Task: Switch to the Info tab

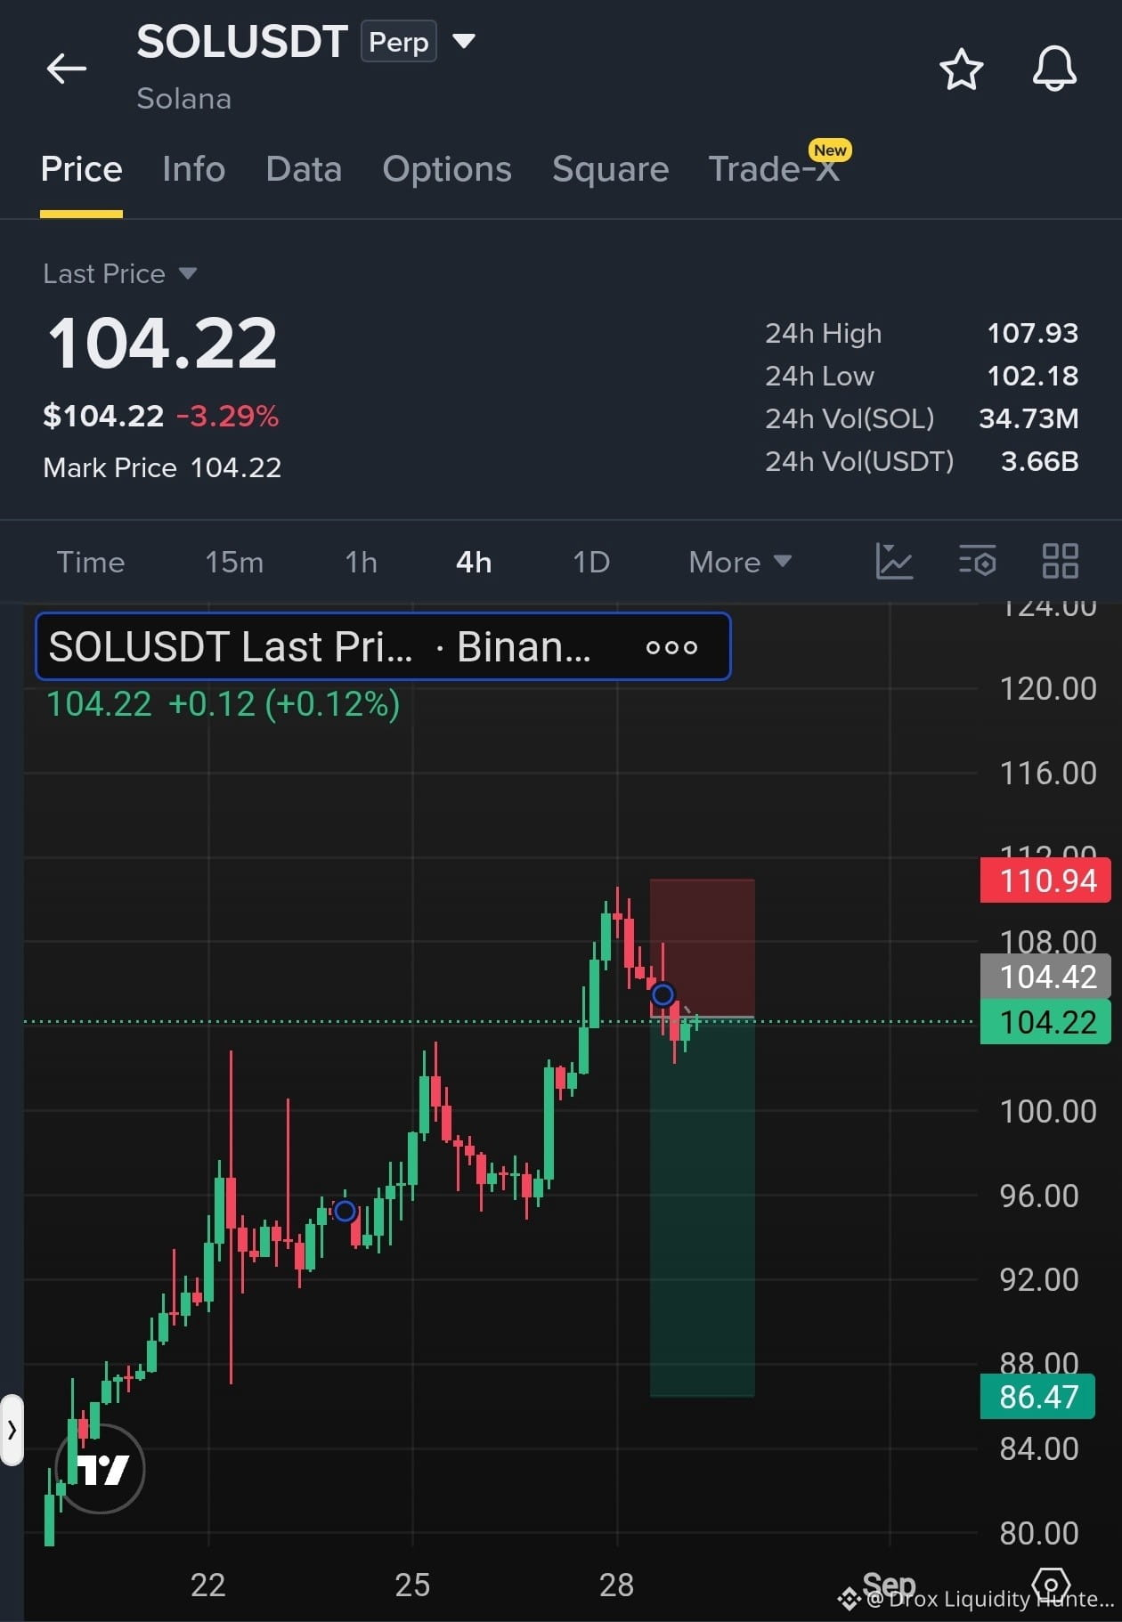Action: click(193, 169)
